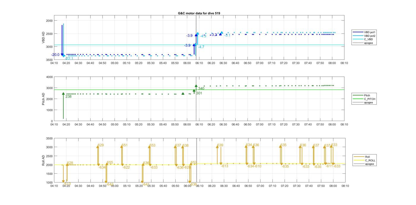Click the '-4.3' VBD data label
This screenshot has height=205, width=416.
(203, 36)
